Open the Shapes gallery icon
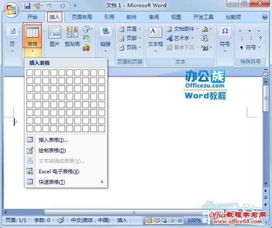Screen dimensions: 272x228 click(87, 29)
